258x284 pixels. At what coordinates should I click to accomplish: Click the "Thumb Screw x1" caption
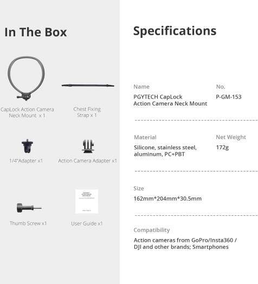pyautogui.click(x=28, y=223)
